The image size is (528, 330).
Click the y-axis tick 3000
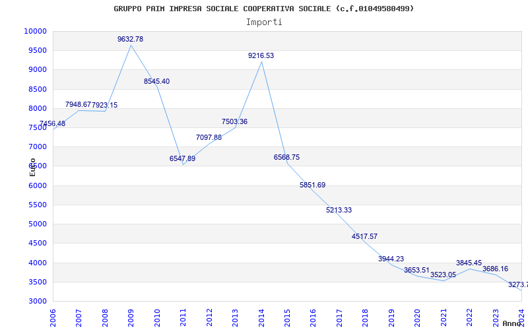tap(37, 301)
